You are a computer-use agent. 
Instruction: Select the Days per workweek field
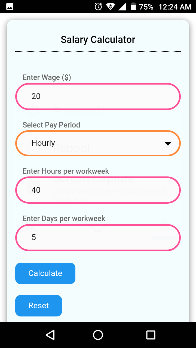pos(98,238)
